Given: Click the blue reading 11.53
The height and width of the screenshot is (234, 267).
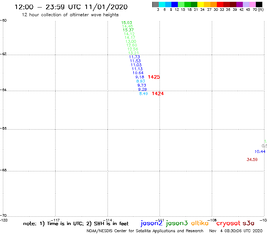Looking at the screenshot, I should [x=135, y=61].
